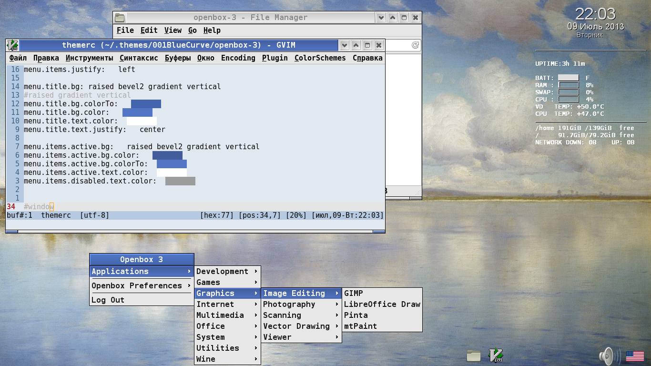Expand the Internet submenu
This screenshot has height=366, width=651.
coord(227,305)
